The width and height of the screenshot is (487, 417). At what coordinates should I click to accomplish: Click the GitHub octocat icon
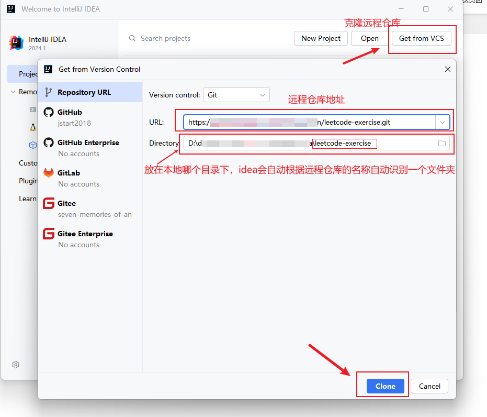click(49, 112)
